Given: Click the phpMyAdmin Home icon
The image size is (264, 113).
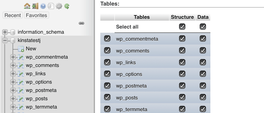Looking at the screenshot, I should [27, 6].
